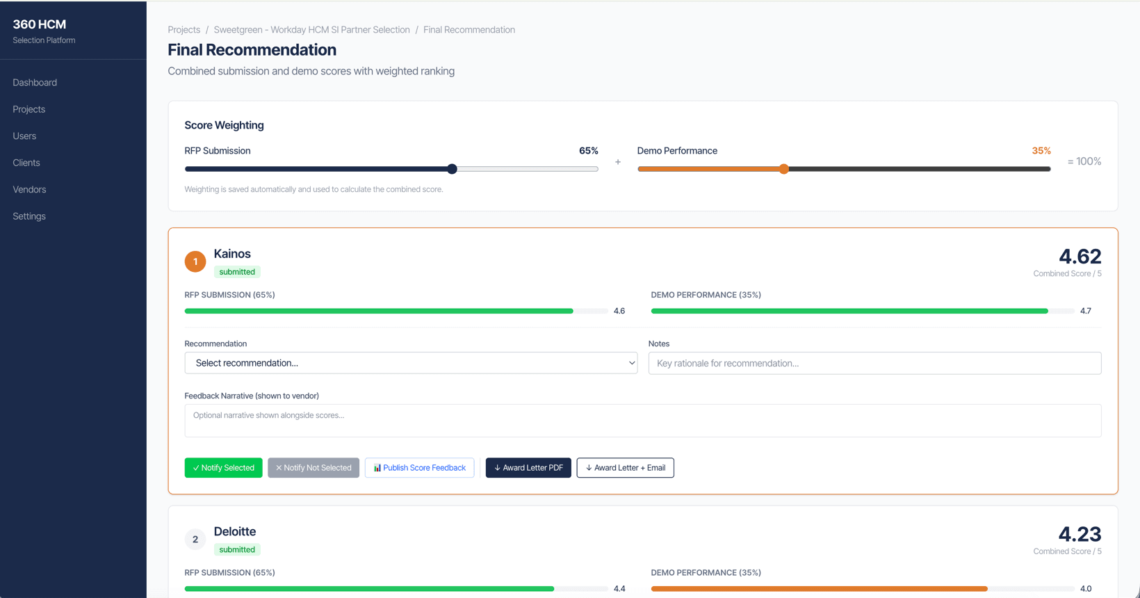This screenshot has width=1140, height=598.
Task: Go to Users in sidebar
Action: click(24, 136)
